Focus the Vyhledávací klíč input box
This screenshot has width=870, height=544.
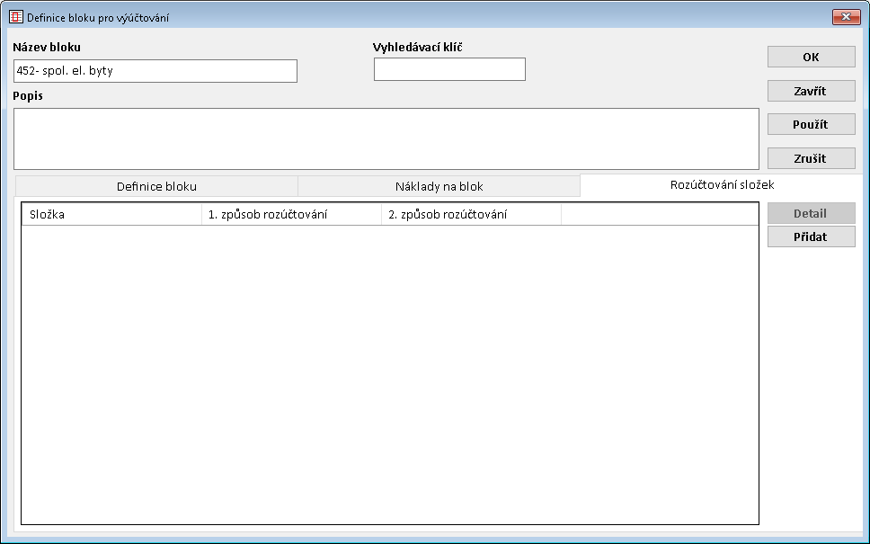449,69
